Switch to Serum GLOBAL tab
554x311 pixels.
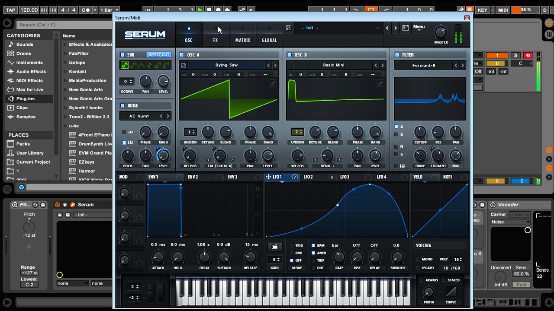(x=269, y=35)
